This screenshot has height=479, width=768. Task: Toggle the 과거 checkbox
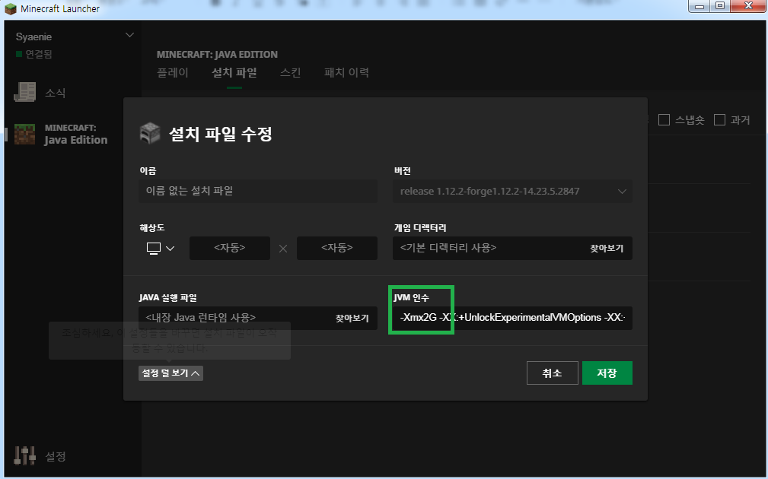tap(719, 120)
